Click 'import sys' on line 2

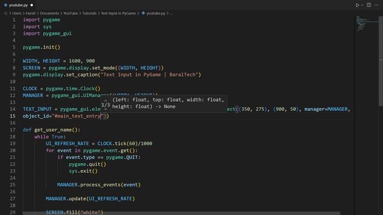tap(37, 26)
